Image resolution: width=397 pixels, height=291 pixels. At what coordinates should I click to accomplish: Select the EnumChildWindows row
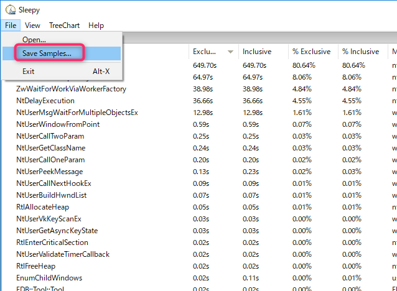[198, 278]
